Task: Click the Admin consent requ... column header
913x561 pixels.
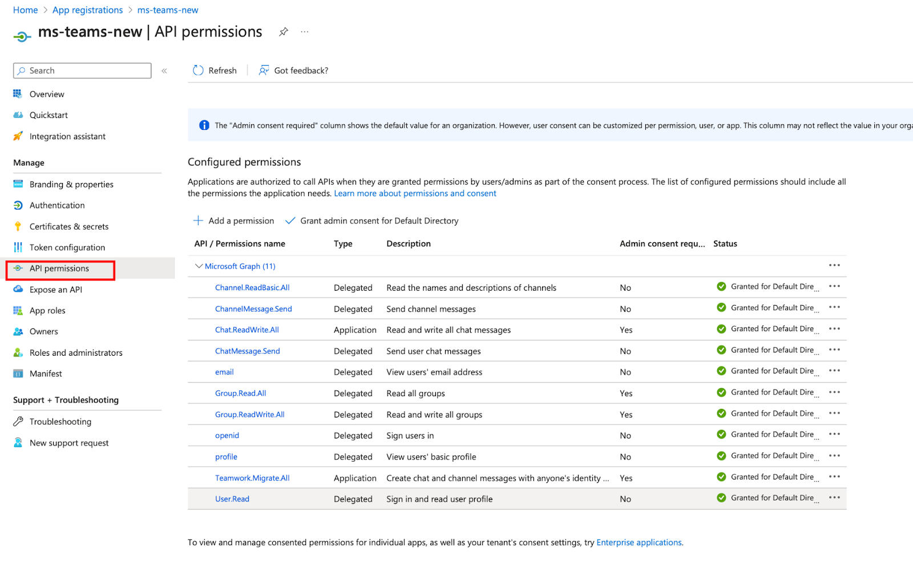Action: pyautogui.click(x=662, y=243)
